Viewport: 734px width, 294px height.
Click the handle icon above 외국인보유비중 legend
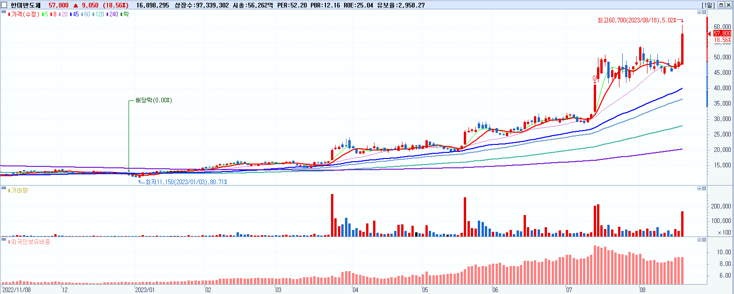[x=4, y=239]
